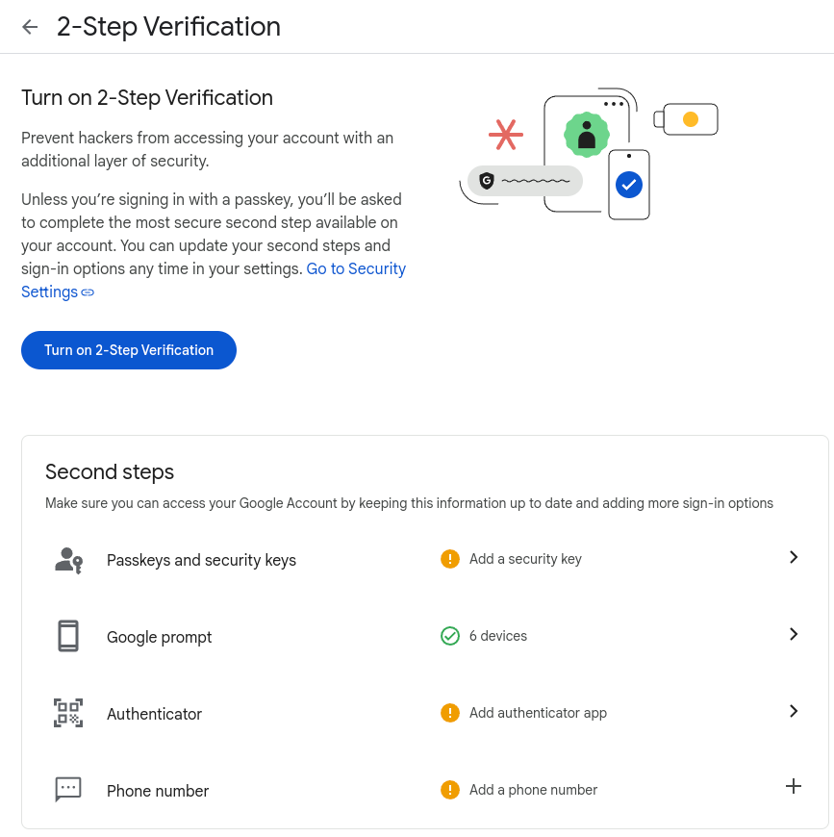Click the blue checkmark in the illustration
The height and width of the screenshot is (837, 834).
tap(629, 184)
